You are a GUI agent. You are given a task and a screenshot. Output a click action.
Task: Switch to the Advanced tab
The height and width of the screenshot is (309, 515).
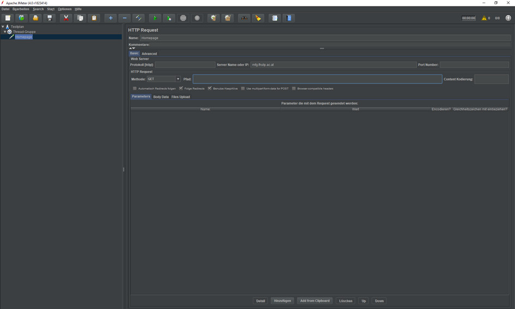tap(149, 54)
